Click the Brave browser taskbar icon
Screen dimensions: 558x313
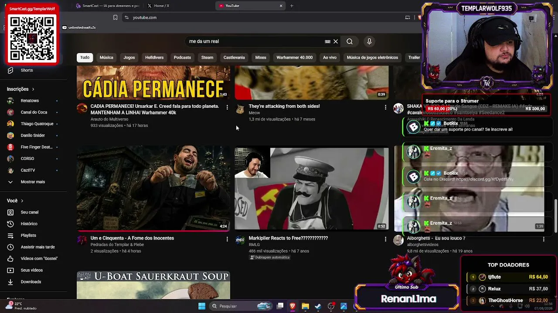(293, 306)
